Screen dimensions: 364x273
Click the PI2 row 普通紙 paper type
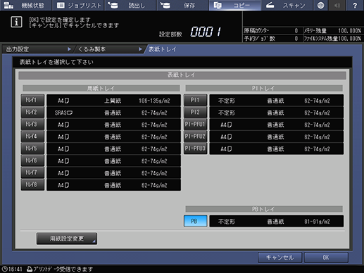pos(275,113)
